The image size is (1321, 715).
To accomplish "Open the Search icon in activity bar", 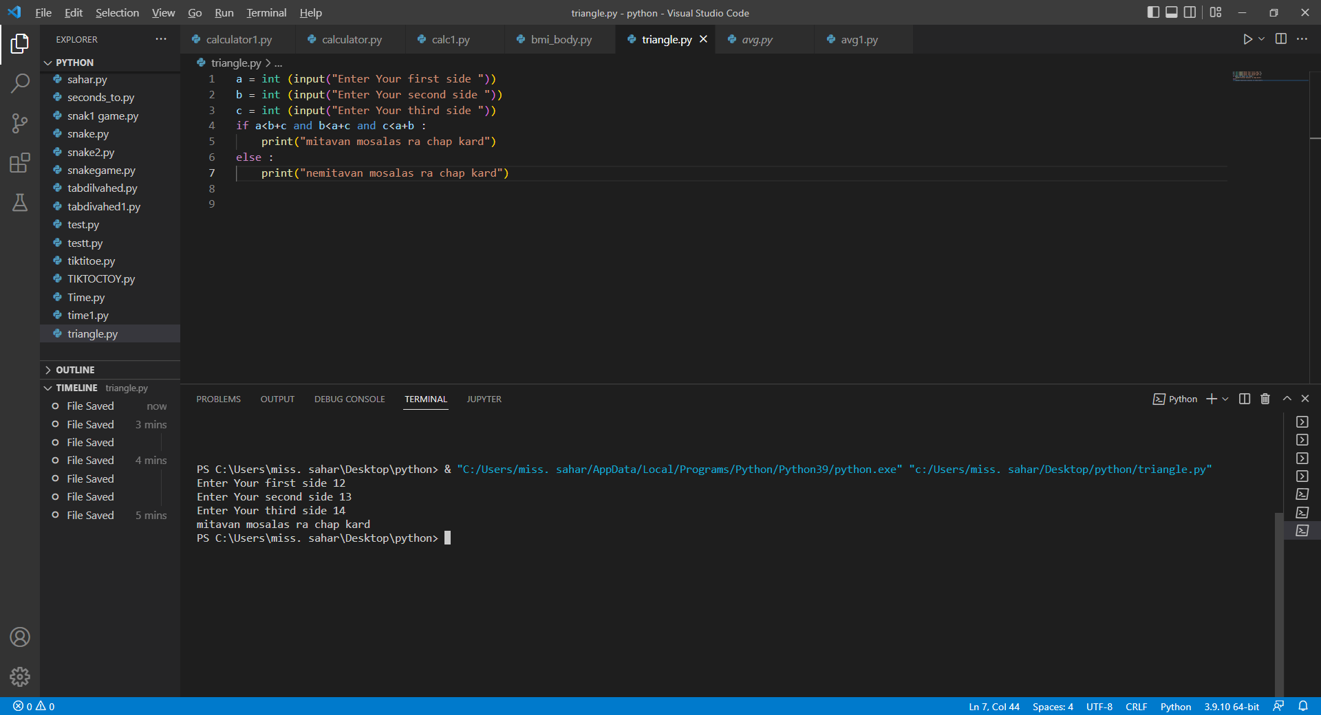I will tap(20, 82).
